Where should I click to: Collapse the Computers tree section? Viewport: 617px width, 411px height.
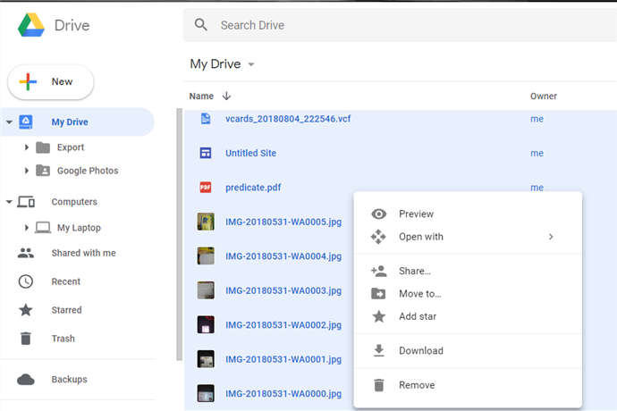click(9, 202)
